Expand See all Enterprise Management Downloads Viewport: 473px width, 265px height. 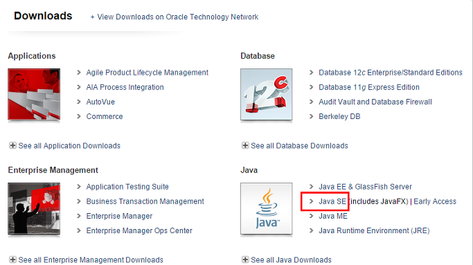91,260
